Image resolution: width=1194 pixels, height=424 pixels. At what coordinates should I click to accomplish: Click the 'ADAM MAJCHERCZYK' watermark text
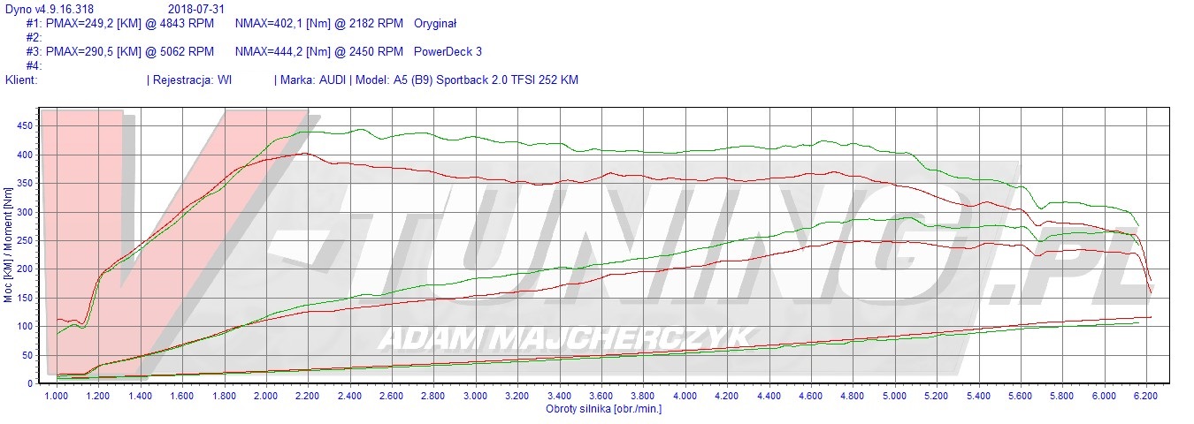pos(566,337)
